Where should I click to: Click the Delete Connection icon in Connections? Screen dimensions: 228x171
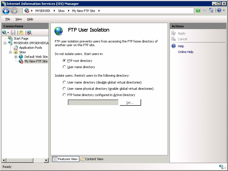30,32
